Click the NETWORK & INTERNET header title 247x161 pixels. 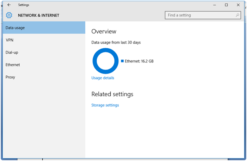click(x=39, y=15)
